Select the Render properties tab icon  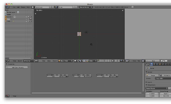(151, 64)
